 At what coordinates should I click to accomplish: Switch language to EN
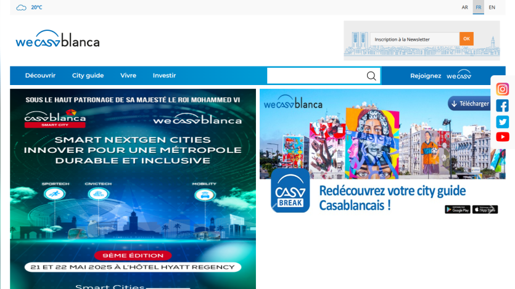(x=492, y=7)
